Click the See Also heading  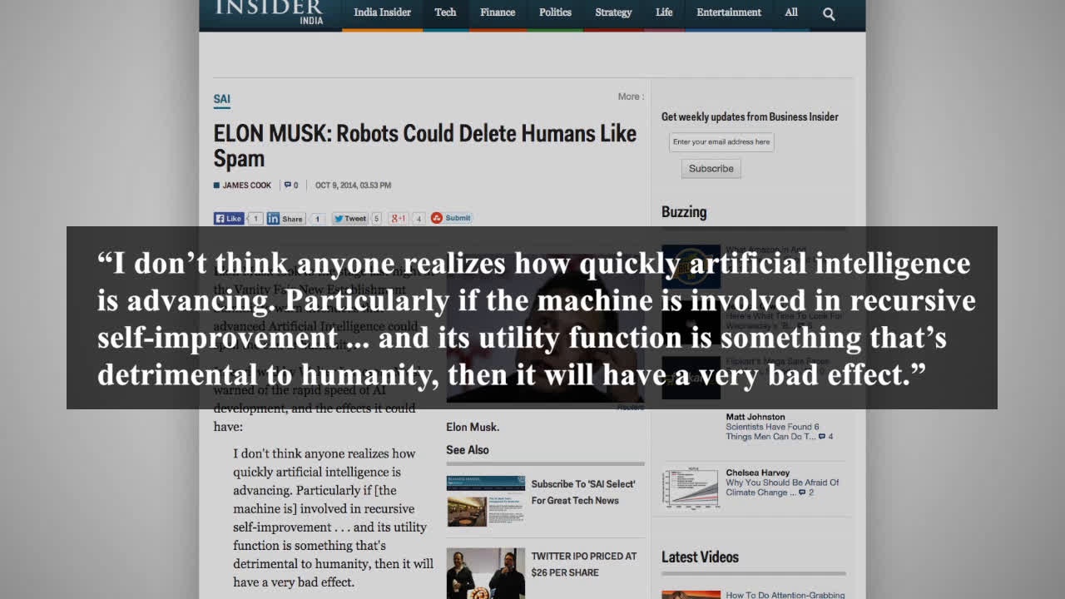pyautogui.click(x=468, y=450)
